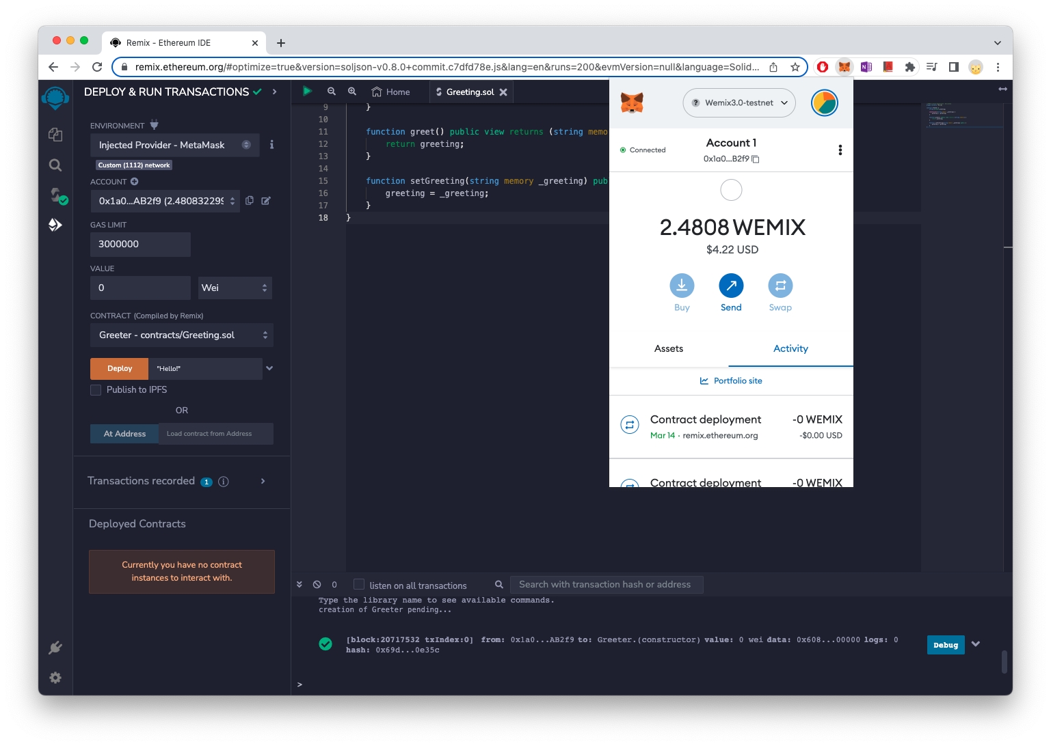Open the File Explorer sidebar icon
Screen dimensions: 1051x746
tap(55, 135)
